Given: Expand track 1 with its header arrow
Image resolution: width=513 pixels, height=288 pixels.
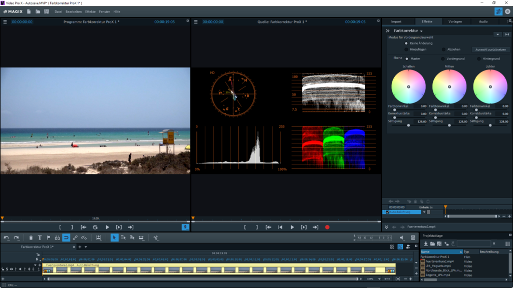Looking at the screenshot, I should 36,265.
